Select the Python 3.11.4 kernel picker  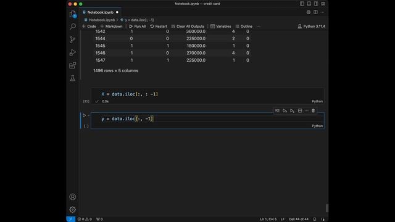(311, 26)
